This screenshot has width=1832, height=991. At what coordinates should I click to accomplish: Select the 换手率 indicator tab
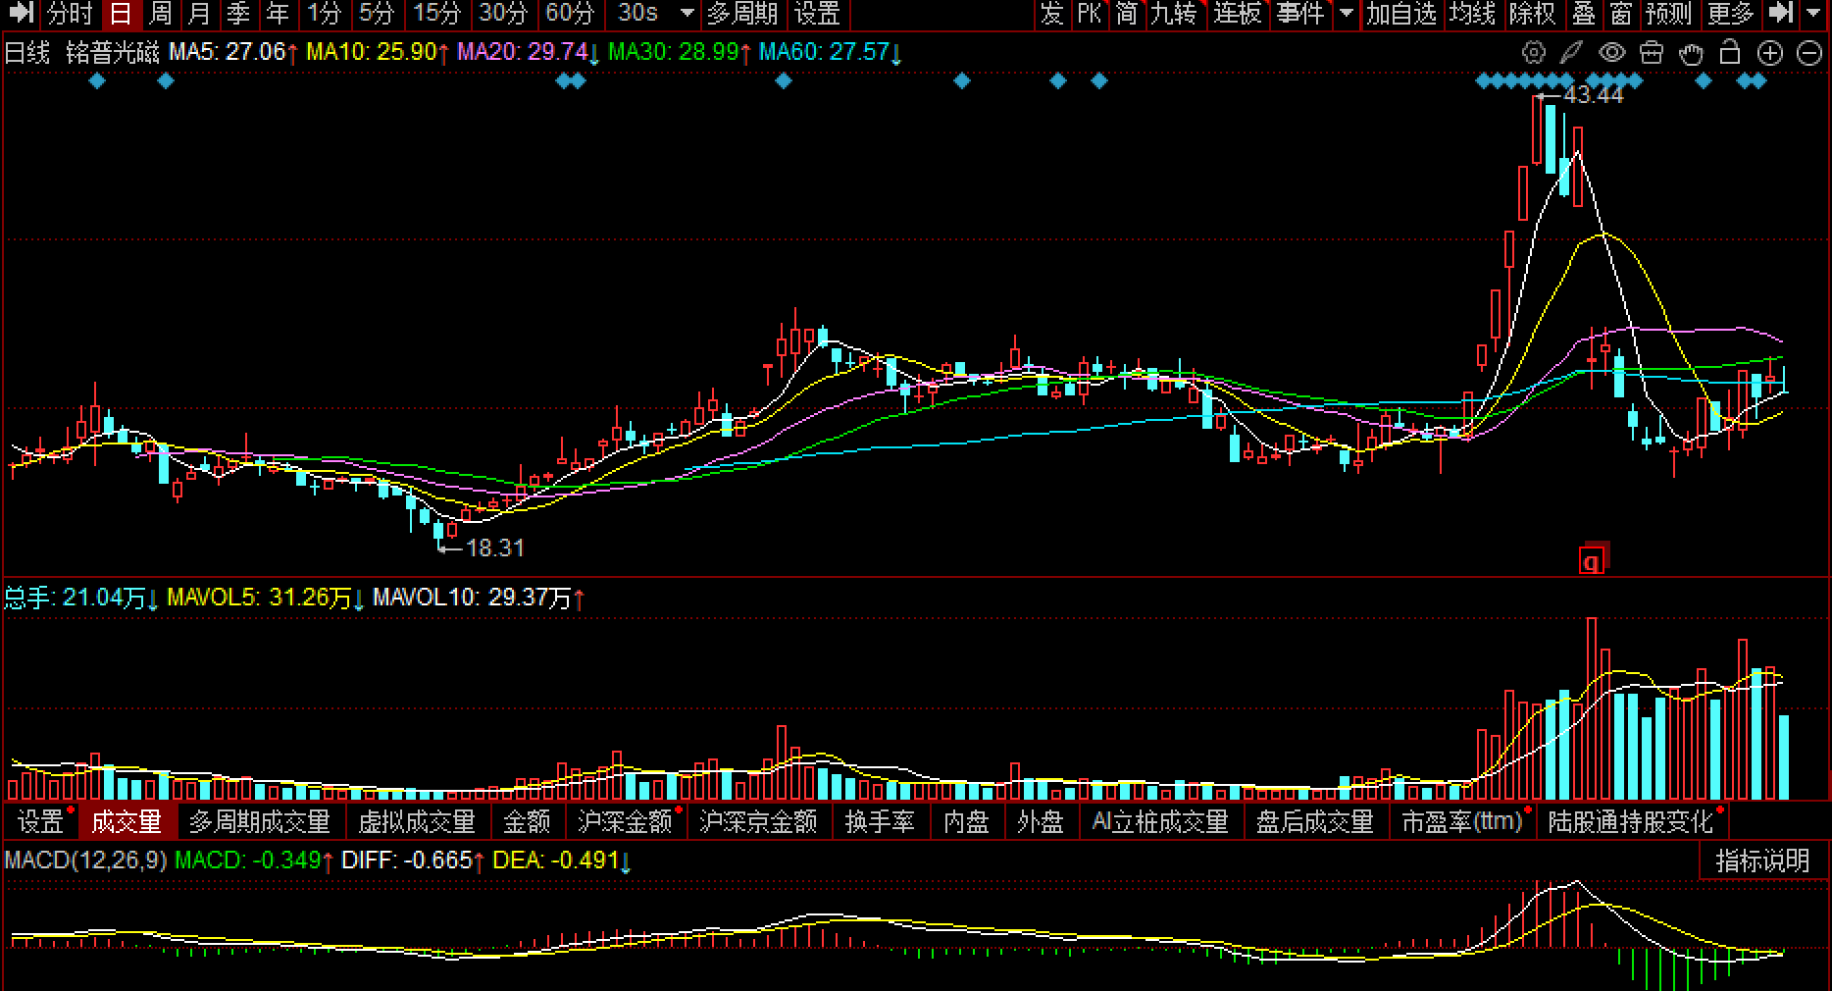pos(879,821)
